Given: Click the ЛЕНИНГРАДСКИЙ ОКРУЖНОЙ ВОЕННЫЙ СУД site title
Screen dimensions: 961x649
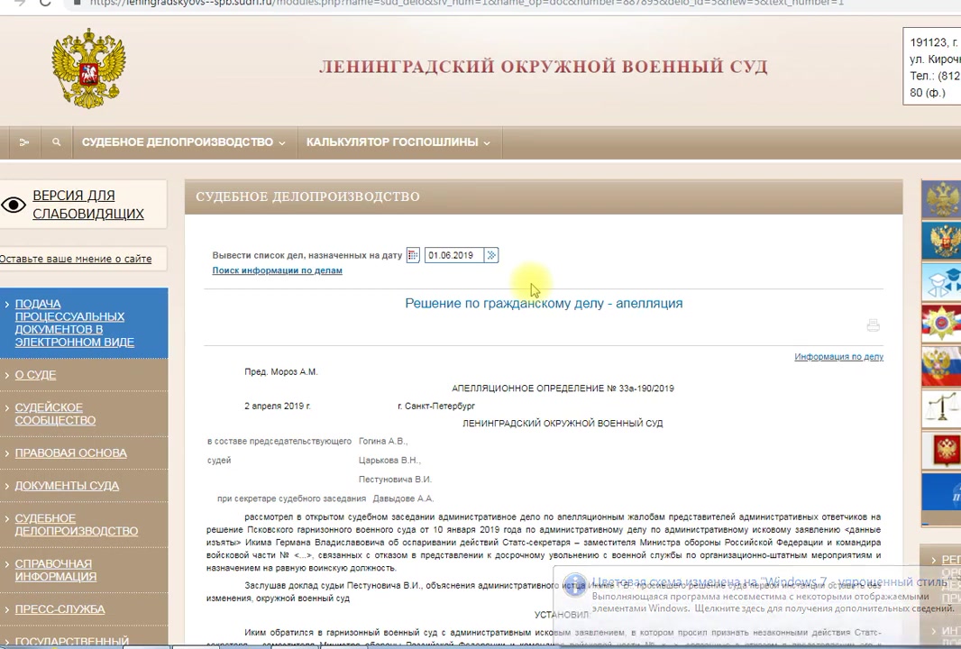Looking at the screenshot, I should click(543, 66).
